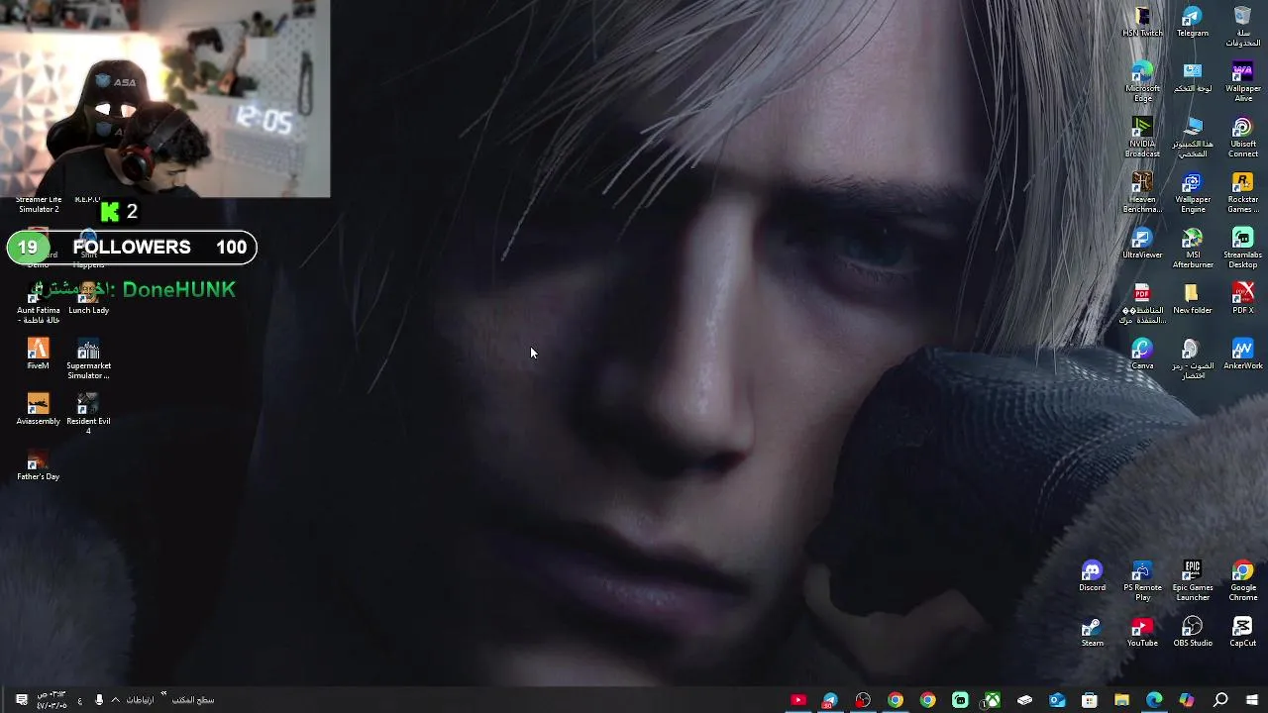Open Streamlabs icon in the taskbar
Viewport: 1268px width, 713px height.
pyautogui.click(x=960, y=700)
